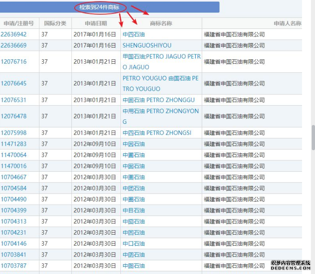Open trademark 中四石油 in row 22636942
Image resolution: width=315 pixels, height=274 pixels.
point(134,35)
